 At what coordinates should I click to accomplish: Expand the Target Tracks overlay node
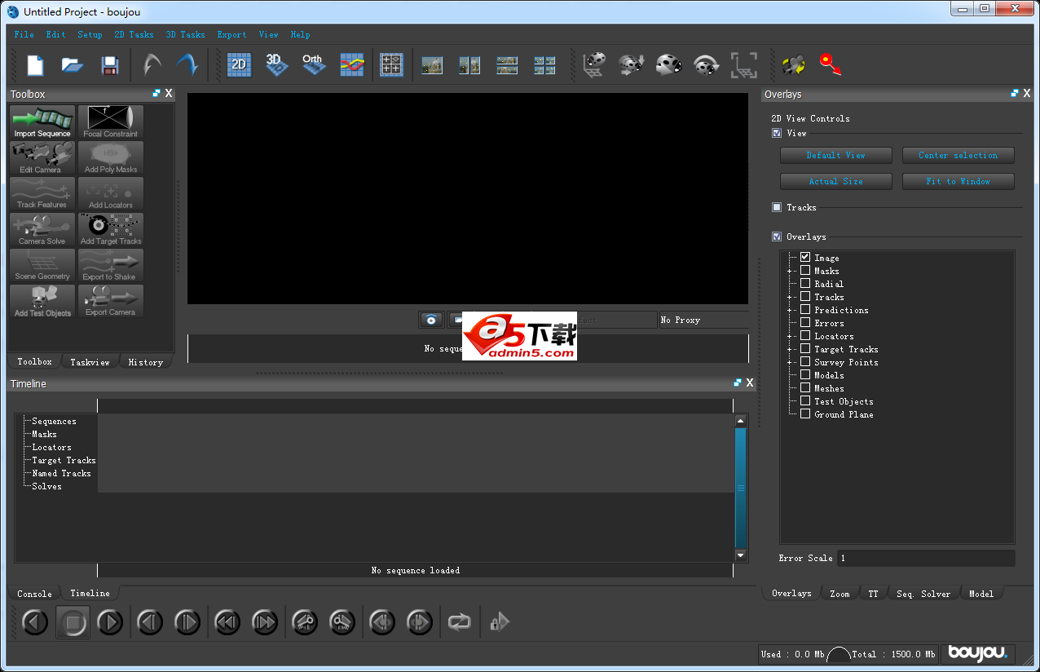[x=790, y=349]
